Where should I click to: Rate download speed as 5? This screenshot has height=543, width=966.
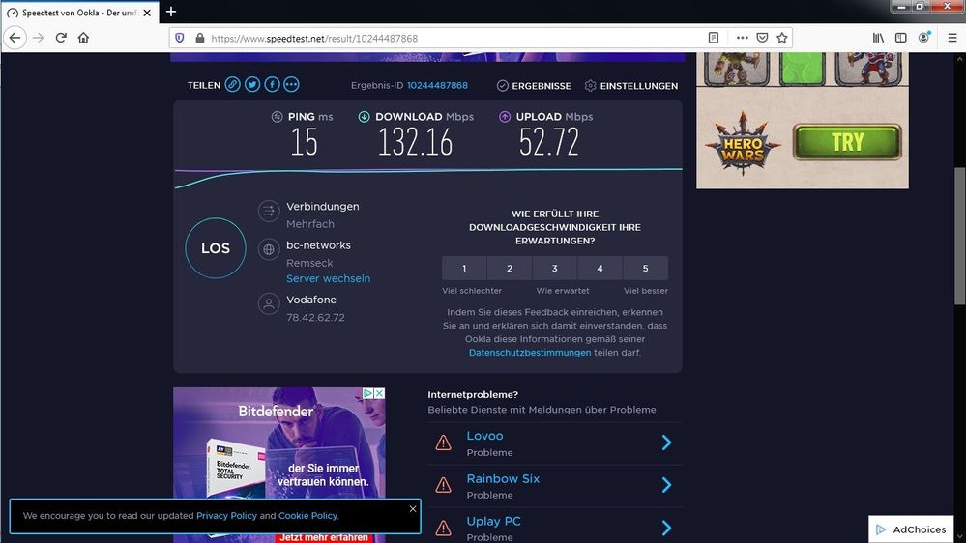[646, 268]
